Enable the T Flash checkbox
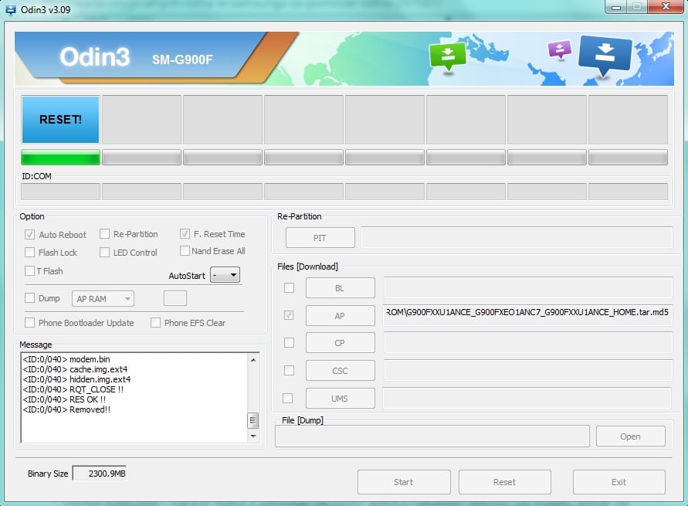 point(29,271)
